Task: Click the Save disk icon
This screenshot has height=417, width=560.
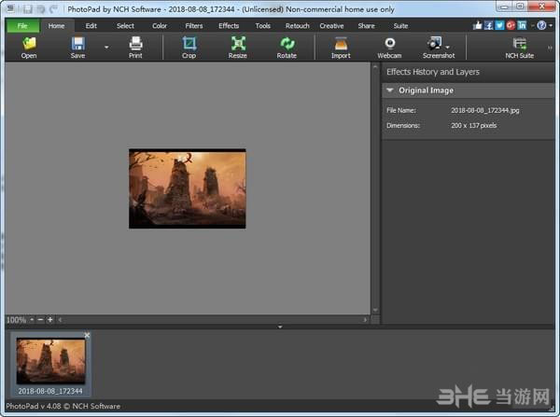Action: [x=78, y=43]
